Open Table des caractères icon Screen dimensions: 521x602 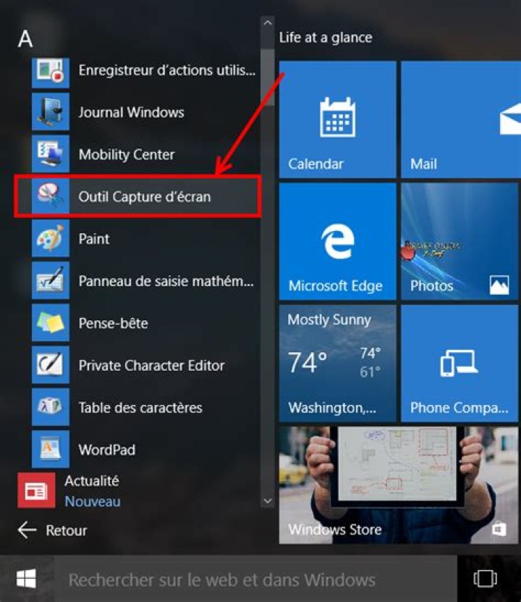point(50,407)
